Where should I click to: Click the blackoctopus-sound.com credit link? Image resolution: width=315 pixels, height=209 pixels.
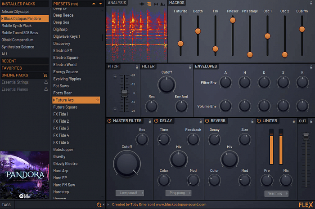[x=181, y=205]
